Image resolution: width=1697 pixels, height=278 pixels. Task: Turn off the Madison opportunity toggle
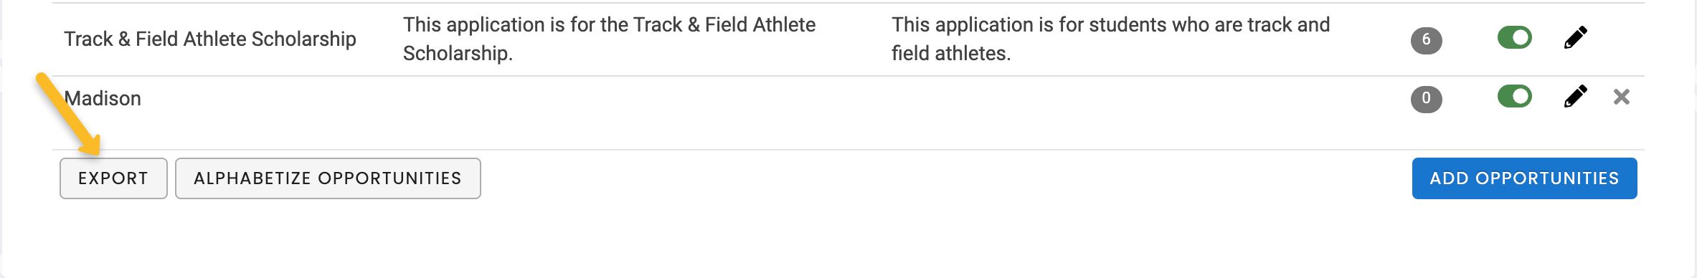pyautogui.click(x=1514, y=96)
